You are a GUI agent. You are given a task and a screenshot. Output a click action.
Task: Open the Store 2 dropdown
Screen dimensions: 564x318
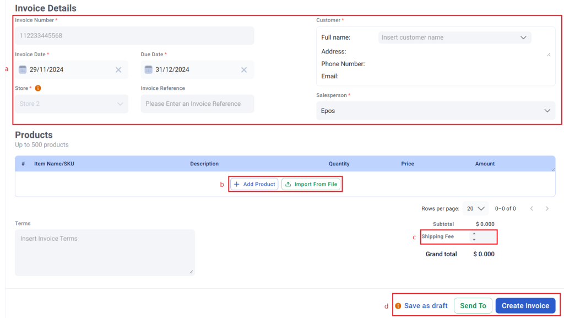(72, 104)
